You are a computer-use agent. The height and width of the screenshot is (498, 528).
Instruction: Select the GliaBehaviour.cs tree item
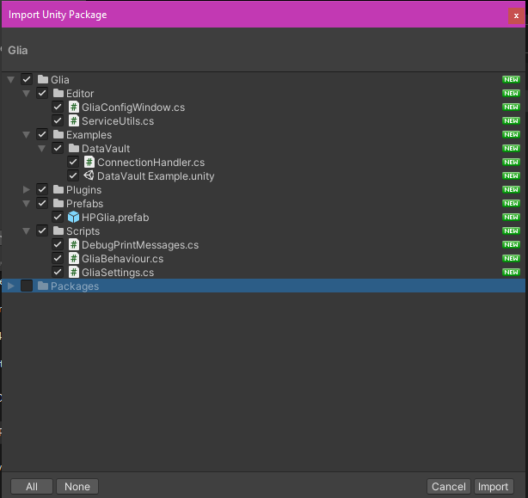(122, 259)
